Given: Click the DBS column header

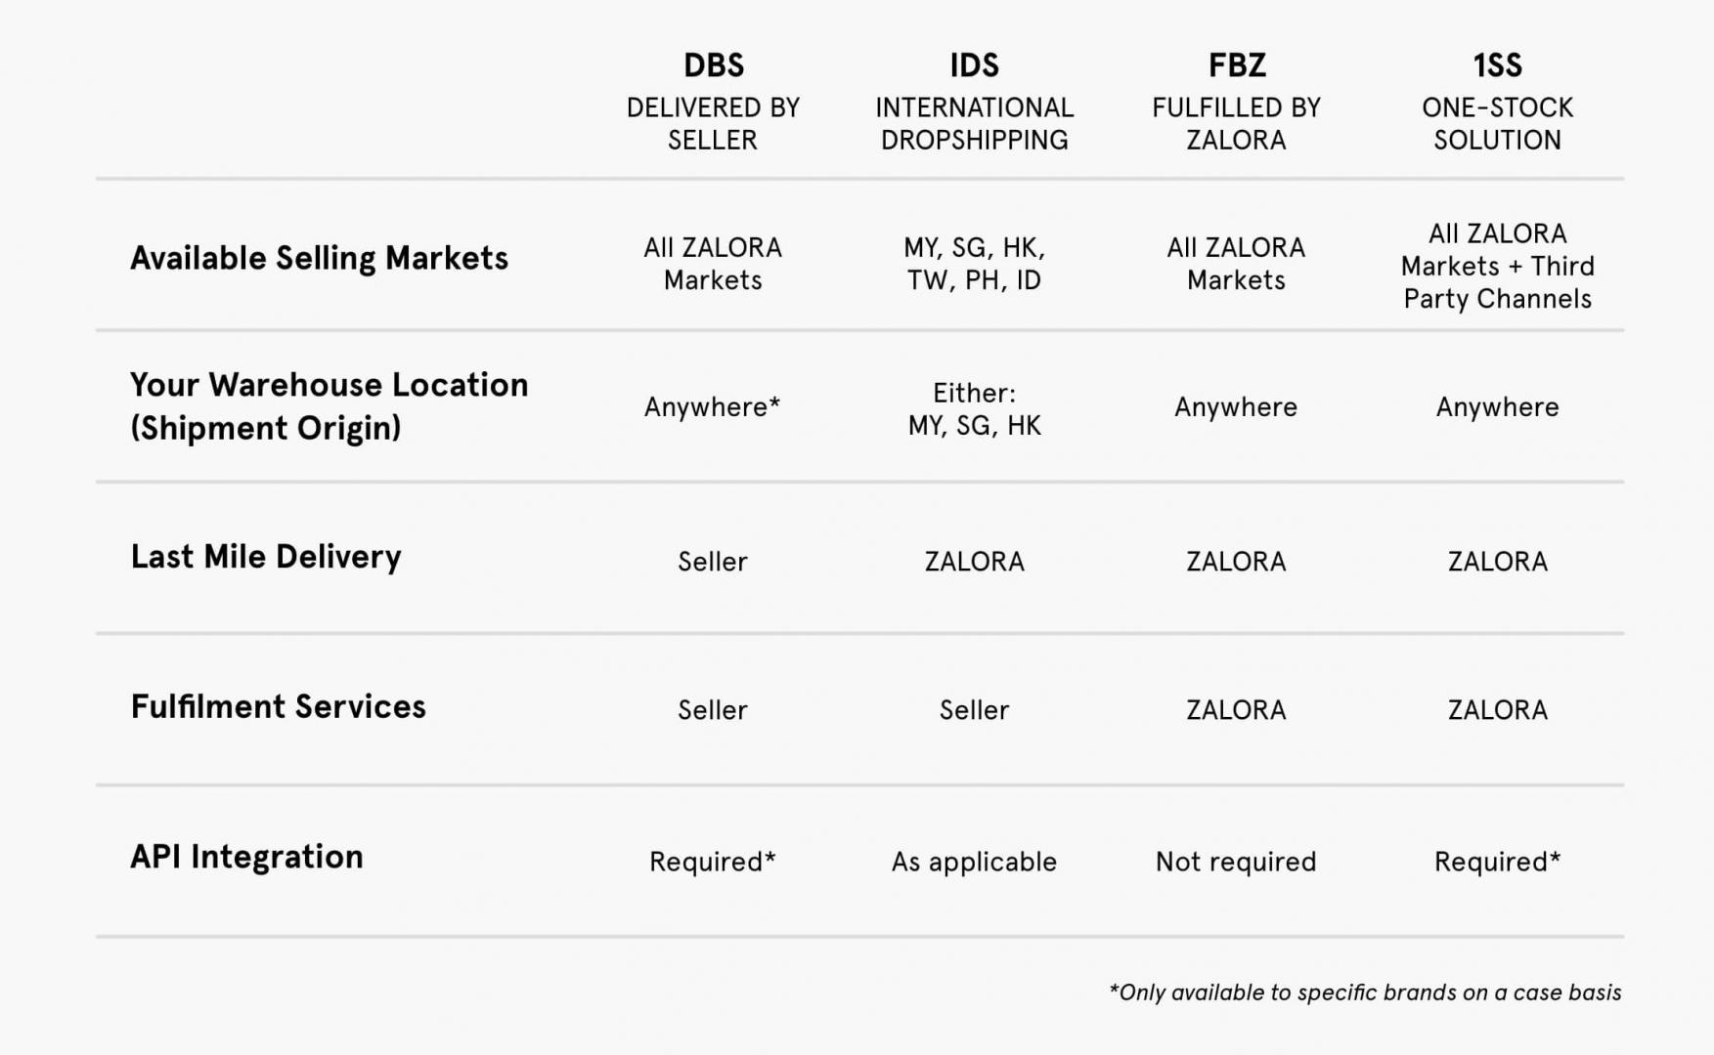Looking at the screenshot, I should (713, 65).
